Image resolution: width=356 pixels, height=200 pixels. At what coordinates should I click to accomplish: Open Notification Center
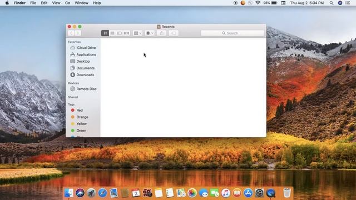tap(348, 3)
